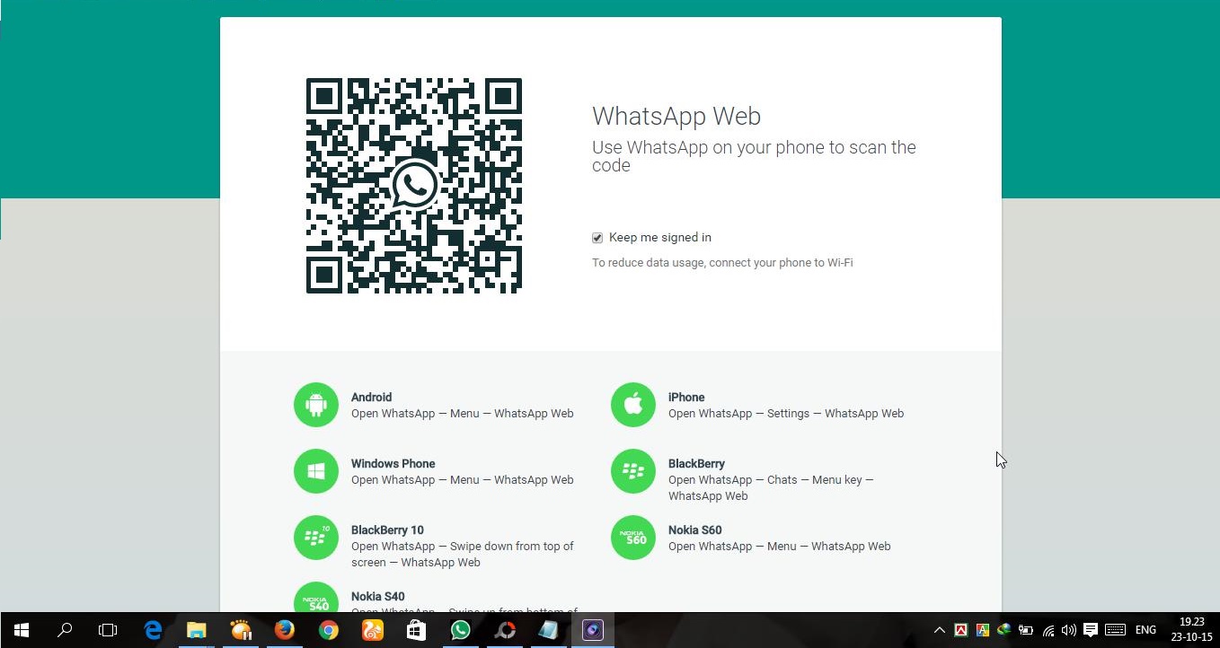Click the "Windows Phone" platform title
This screenshot has width=1220, height=648.
point(393,463)
